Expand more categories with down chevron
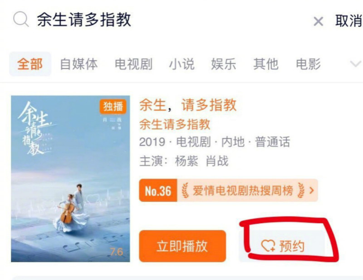Screen dimensions: 363x280 click(355, 64)
